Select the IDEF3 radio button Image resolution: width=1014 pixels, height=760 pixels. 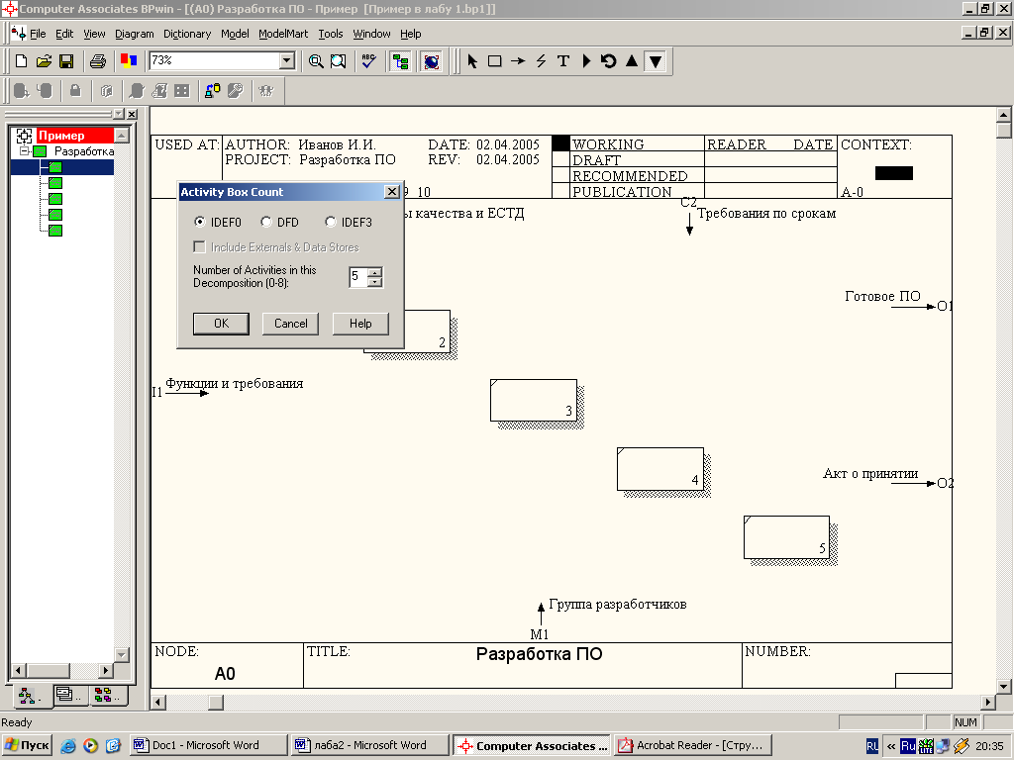click(x=331, y=223)
